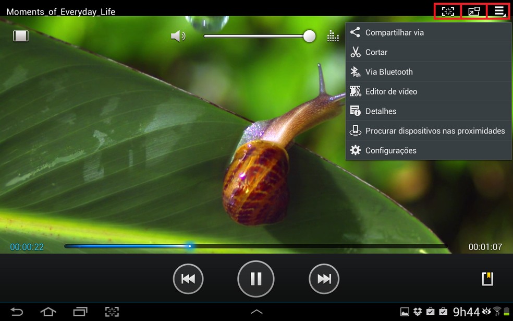Tap the first Play Store notification icon
Viewport: 513px width, 321px height.
click(x=430, y=312)
